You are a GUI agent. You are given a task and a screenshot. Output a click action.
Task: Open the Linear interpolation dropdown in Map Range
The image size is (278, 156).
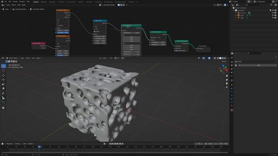100,29
